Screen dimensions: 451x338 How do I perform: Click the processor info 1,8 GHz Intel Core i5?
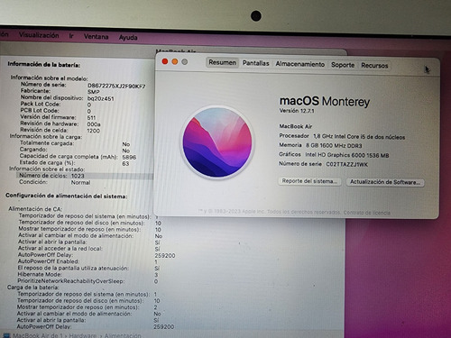pyautogui.click(x=359, y=137)
